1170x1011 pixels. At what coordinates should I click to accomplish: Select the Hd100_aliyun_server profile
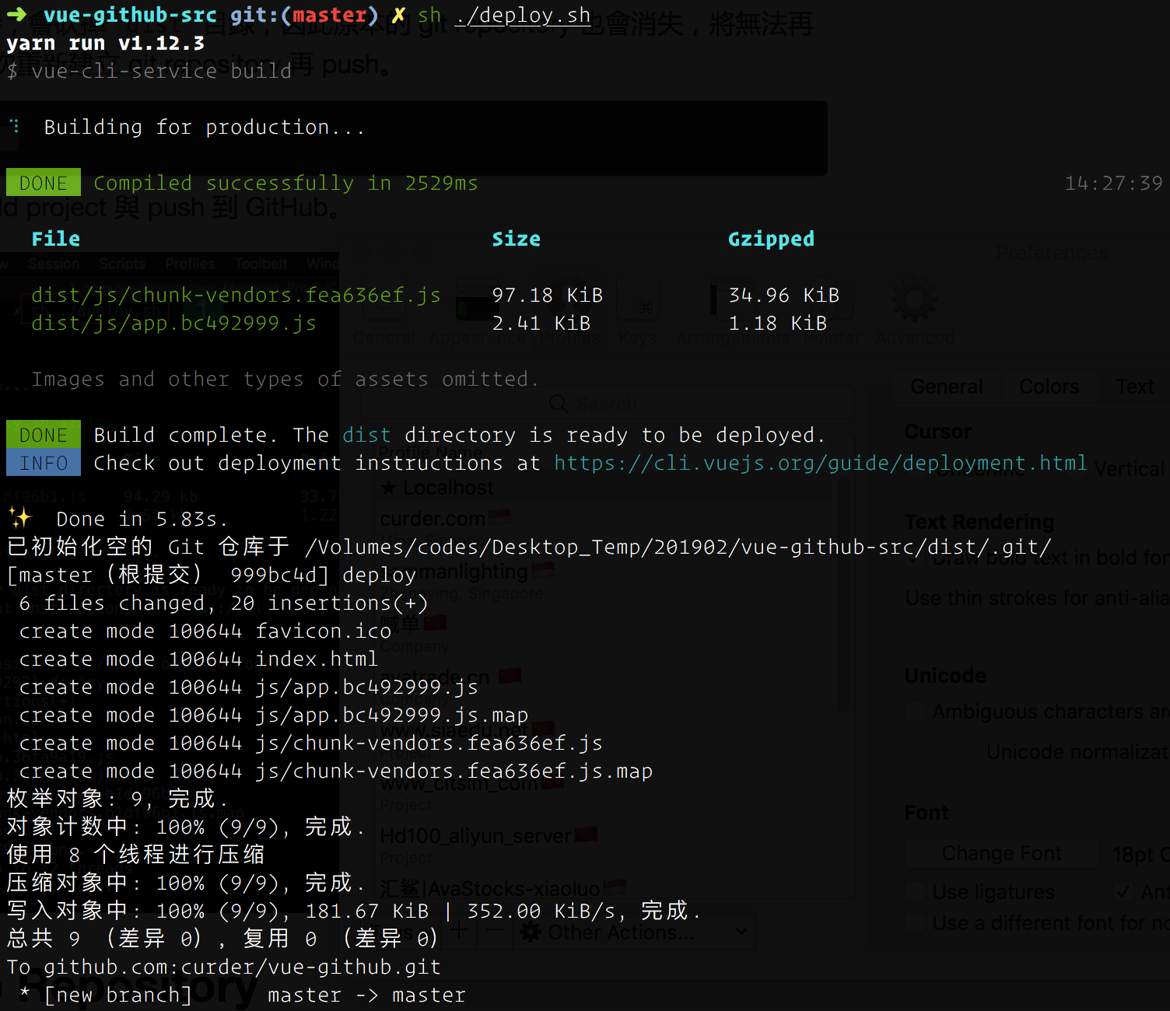coord(475,836)
